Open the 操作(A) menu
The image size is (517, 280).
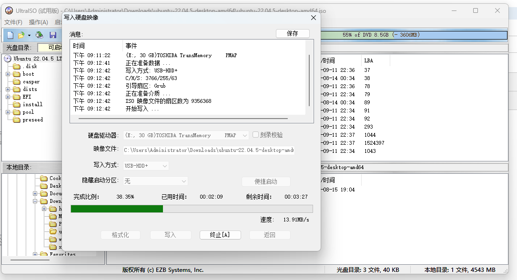point(38,22)
